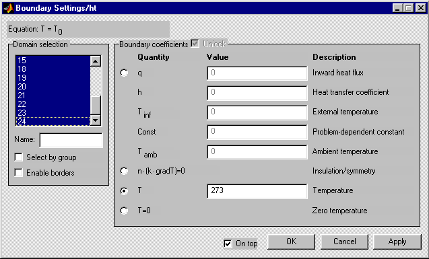This screenshot has width=429, height=259.
Task: Maximize the Boundary Settings window
Action: point(409,8)
